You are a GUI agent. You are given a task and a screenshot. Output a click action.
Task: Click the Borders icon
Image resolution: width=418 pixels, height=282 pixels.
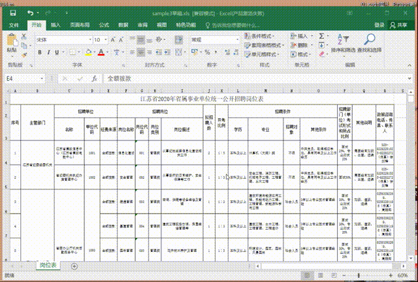72,52
